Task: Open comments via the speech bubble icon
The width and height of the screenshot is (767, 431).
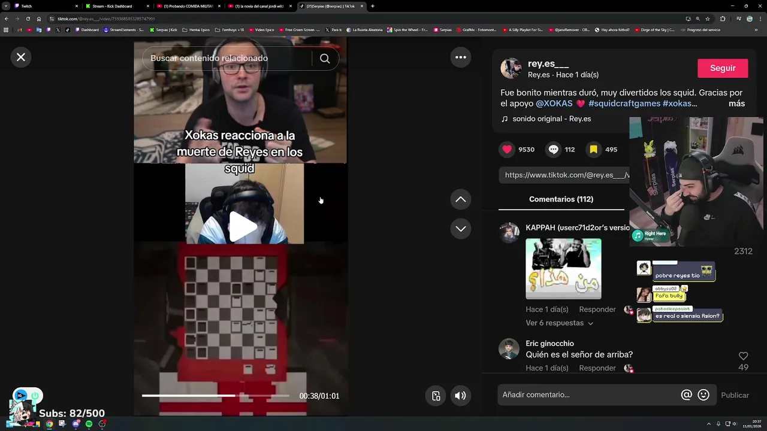Action: (x=553, y=149)
